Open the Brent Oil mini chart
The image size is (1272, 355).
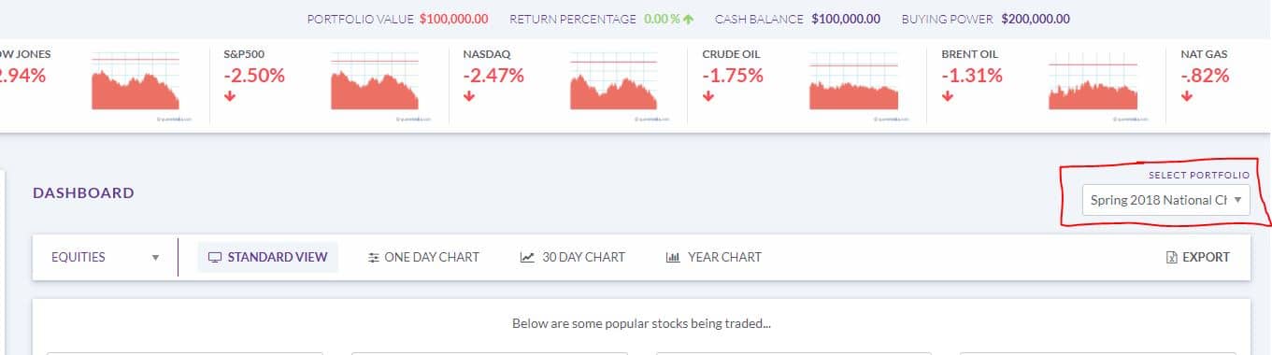tap(1093, 84)
